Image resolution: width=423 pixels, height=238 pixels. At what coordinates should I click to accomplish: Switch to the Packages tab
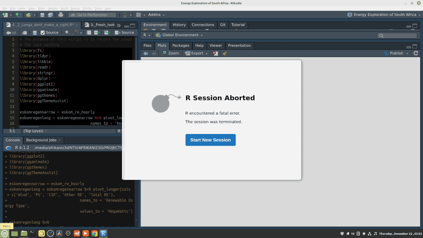pyautogui.click(x=180, y=45)
